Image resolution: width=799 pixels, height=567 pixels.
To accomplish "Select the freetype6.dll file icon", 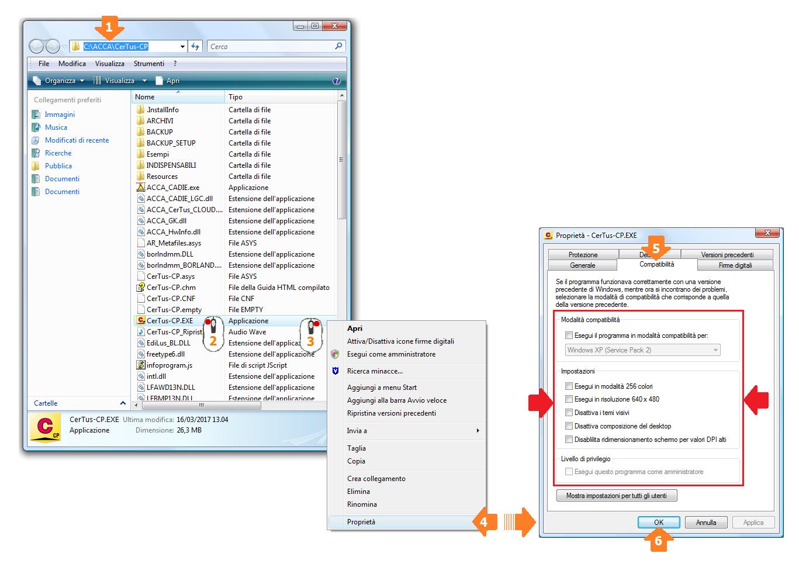I will [x=140, y=354].
